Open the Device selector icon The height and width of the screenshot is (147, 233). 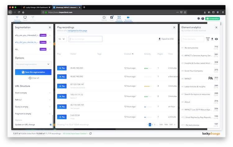click(25, 18)
